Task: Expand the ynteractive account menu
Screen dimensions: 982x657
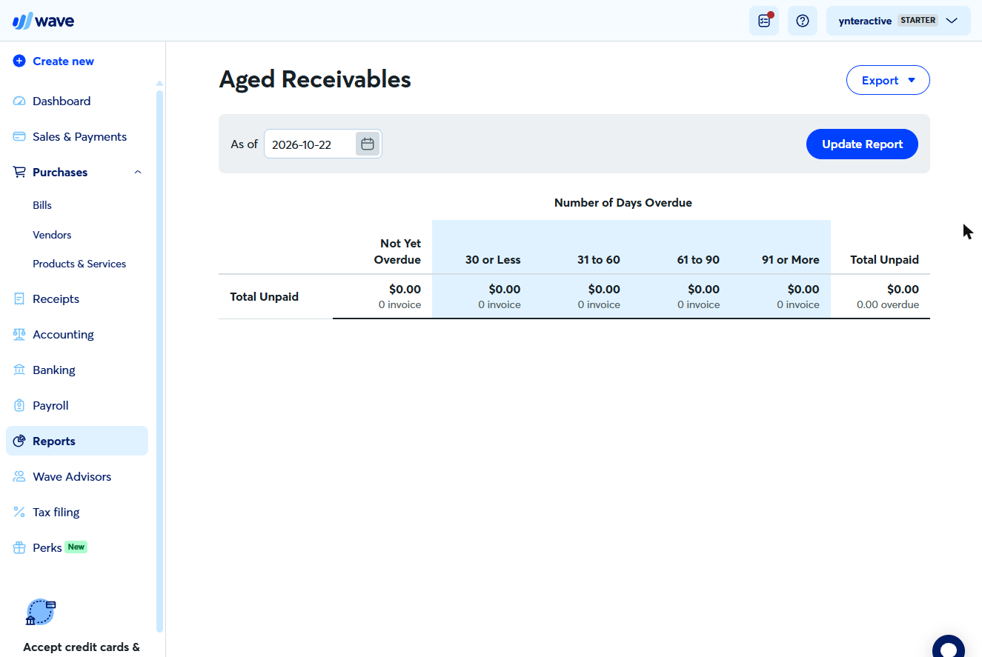Action: coord(898,21)
